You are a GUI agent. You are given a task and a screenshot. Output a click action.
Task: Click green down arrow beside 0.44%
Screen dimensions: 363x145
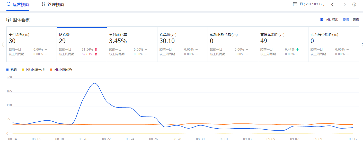click(x=297, y=50)
